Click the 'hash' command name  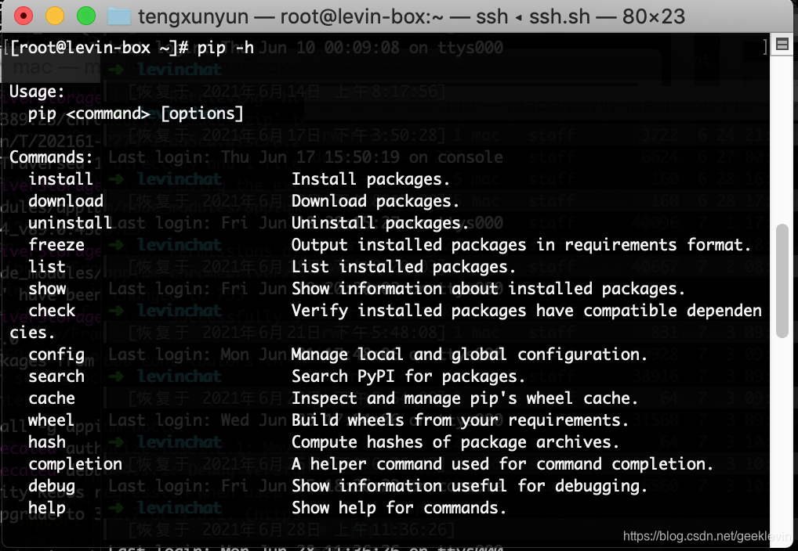tap(47, 442)
